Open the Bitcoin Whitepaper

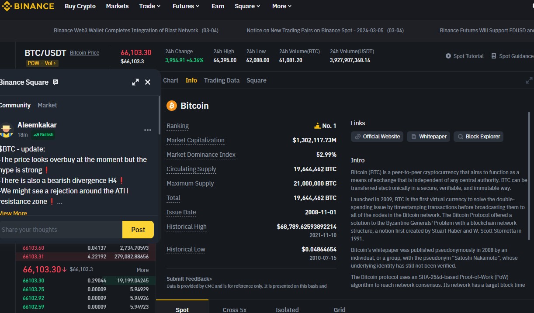pyautogui.click(x=429, y=137)
